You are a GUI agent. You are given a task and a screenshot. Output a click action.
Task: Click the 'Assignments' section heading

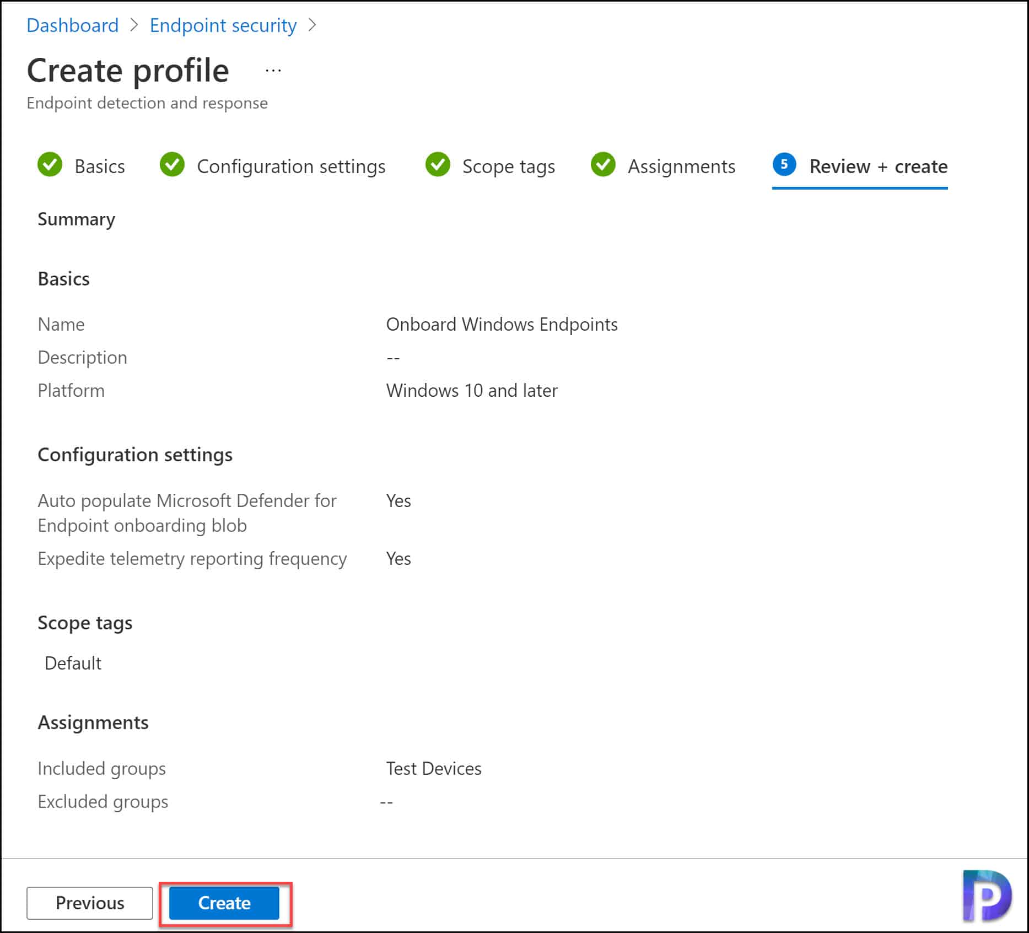93,722
